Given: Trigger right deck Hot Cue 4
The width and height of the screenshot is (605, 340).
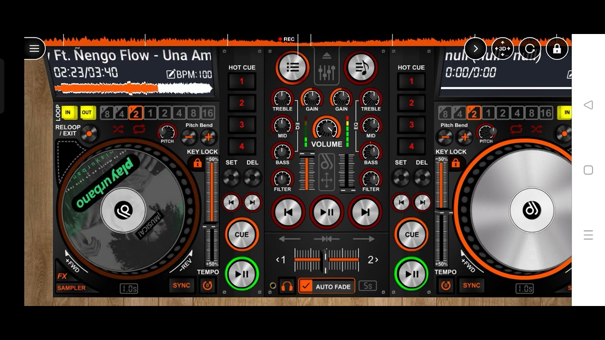Looking at the screenshot, I should pos(411,146).
